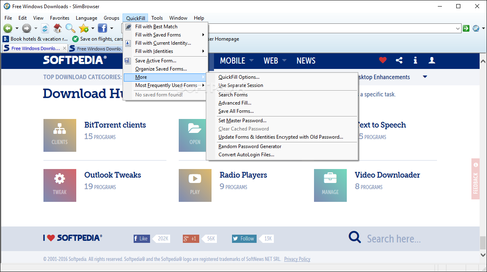Click the Facebook toolbar icon

coord(102,28)
